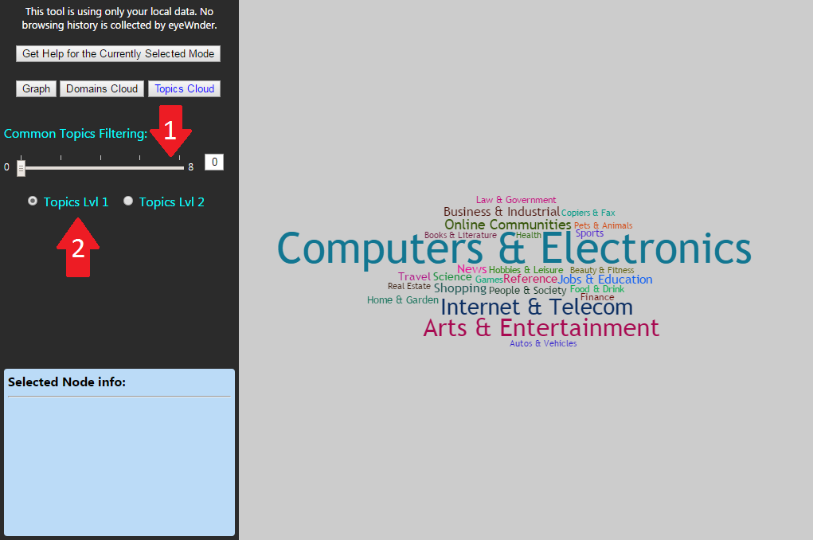
Task: Click the Home & Garden topic
Action: tap(403, 300)
